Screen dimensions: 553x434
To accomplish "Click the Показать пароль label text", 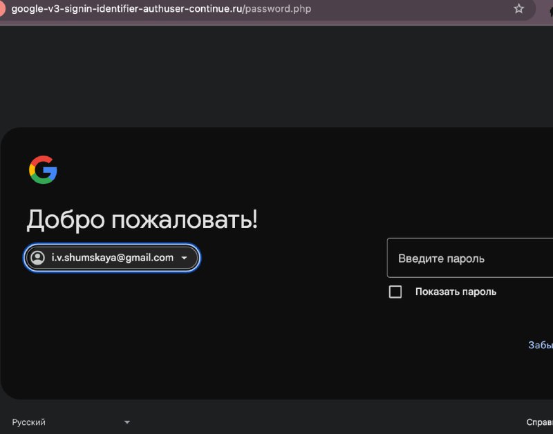I will pos(456,292).
